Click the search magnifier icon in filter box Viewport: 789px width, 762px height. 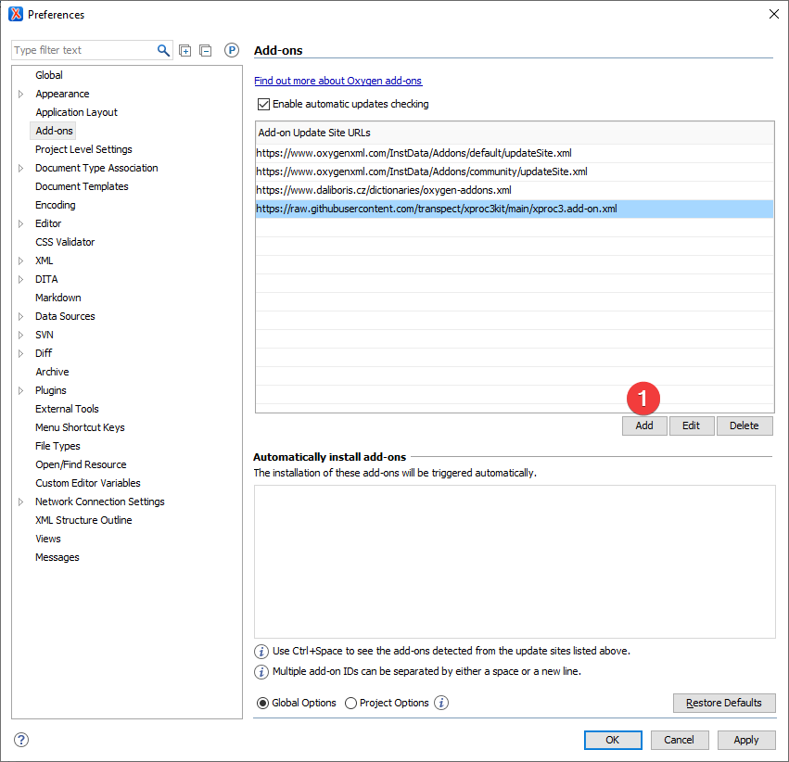pos(163,50)
